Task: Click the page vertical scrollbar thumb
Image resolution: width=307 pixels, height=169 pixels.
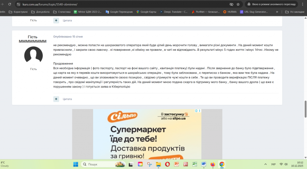Action: click(305, 109)
